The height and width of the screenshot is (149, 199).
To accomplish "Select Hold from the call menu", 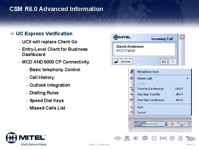I will (x=140, y=107).
